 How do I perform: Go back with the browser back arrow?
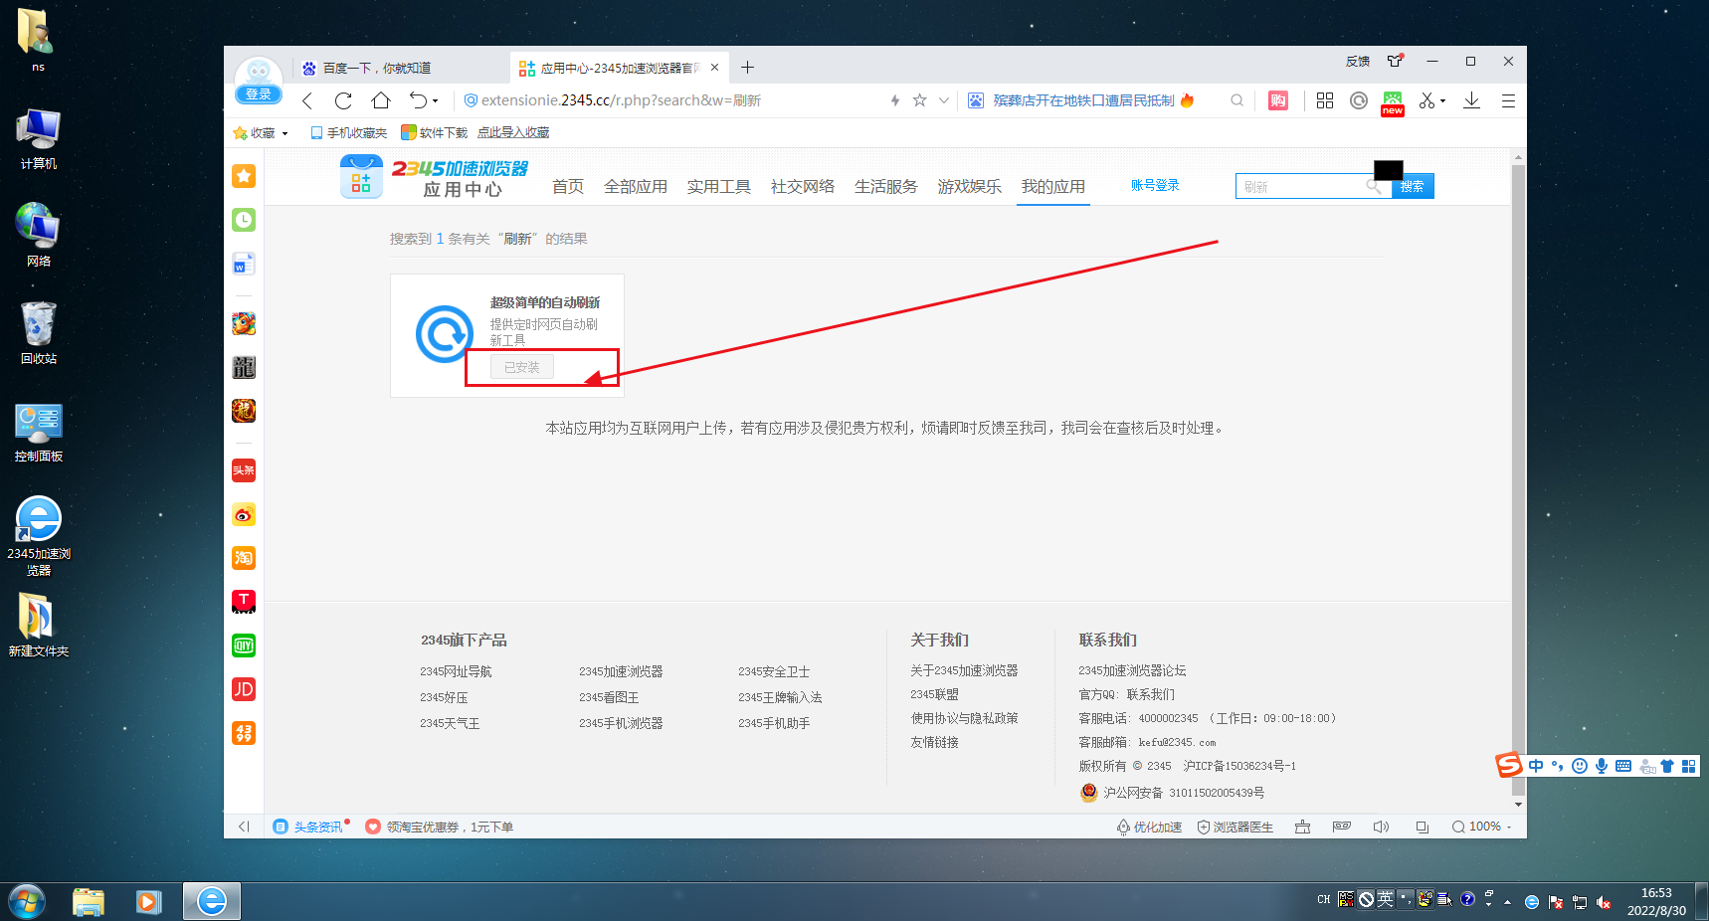coord(307,100)
